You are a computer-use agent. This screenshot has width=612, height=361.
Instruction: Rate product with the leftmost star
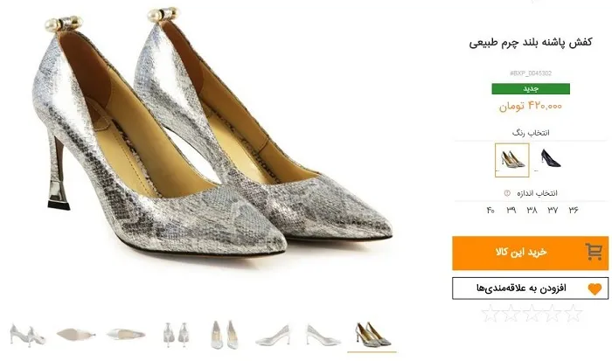pyautogui.click(x=490, y=313)
